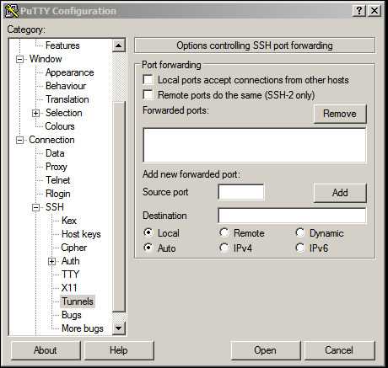Screen dimensions: 388x368
Task: Select the X11 category item
Action: pyautogui.click(x=69, y=288)
